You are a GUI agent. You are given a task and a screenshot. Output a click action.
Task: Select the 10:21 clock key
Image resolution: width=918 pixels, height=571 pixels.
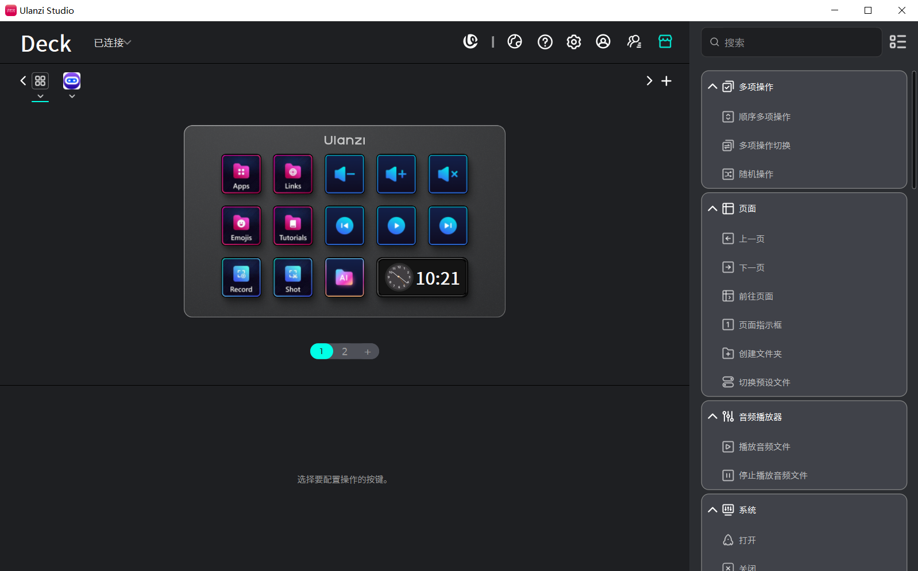tap(422, 277)
